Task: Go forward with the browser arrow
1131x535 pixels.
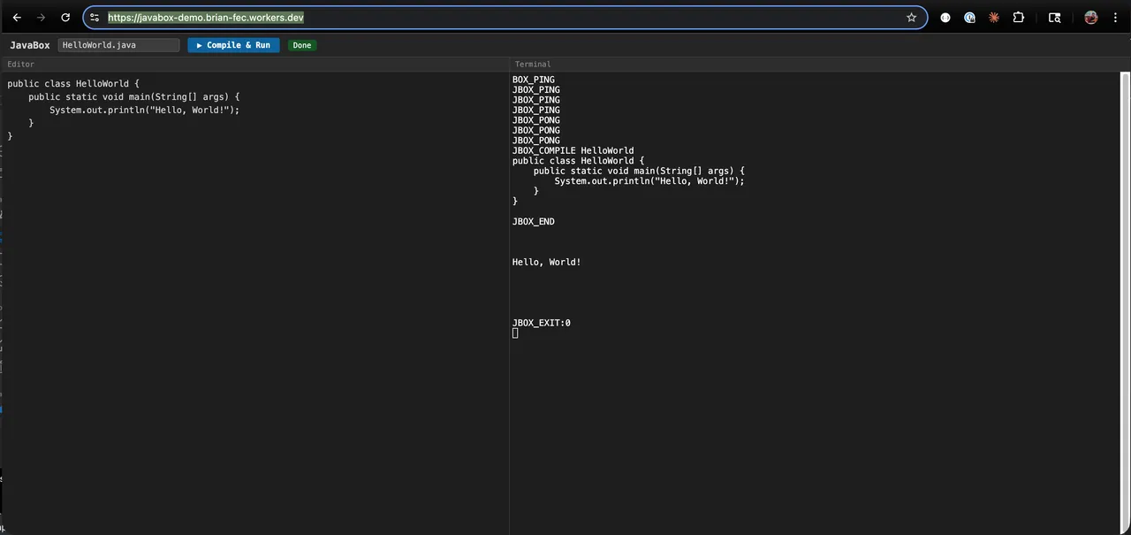Action: [x=41, y=17]
